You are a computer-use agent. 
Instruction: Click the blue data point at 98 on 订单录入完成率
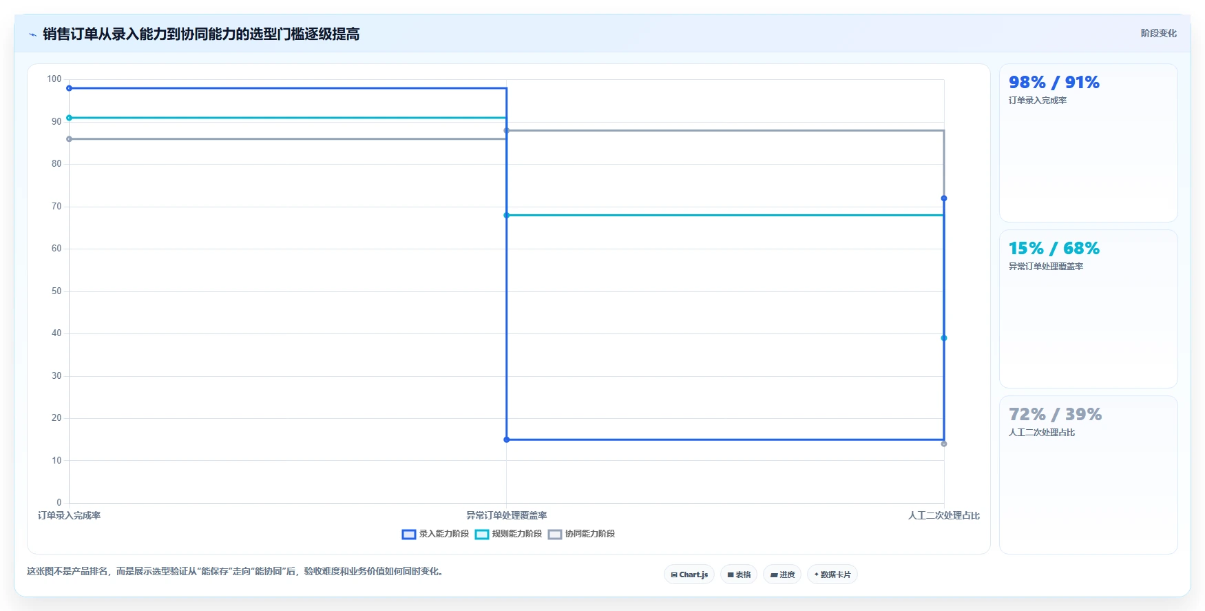[x=69, y=88]
